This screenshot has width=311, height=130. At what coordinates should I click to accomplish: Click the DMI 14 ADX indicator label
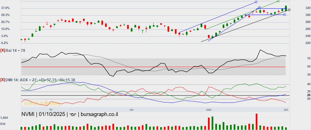40,80
